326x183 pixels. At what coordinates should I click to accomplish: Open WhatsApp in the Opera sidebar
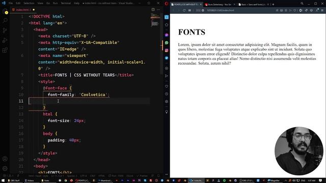click(x=167, y=43)
